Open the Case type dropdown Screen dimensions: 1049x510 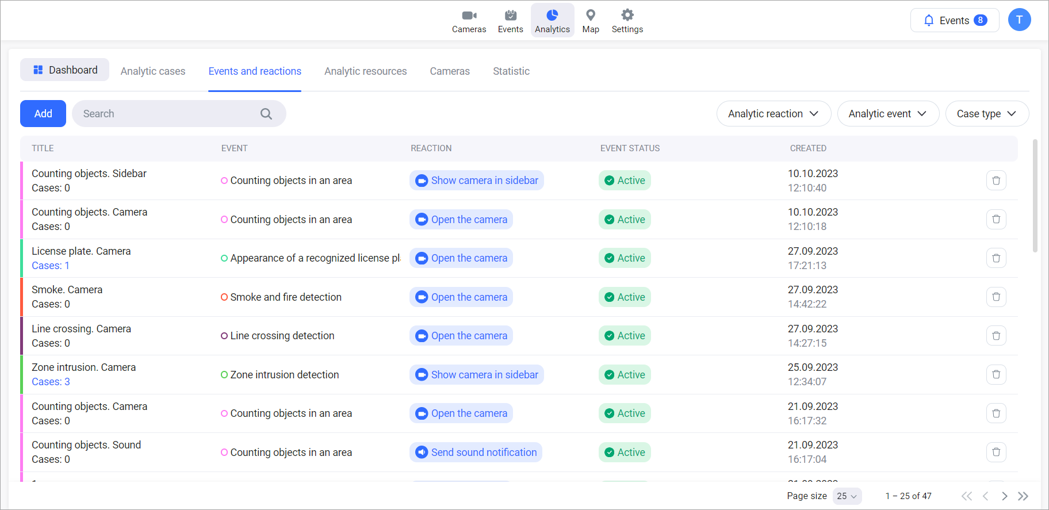click(986, 114)
